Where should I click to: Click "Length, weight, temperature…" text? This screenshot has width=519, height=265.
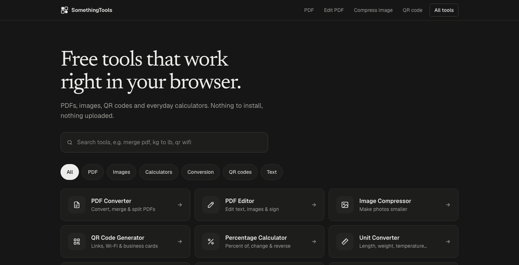tap(393, 246)
